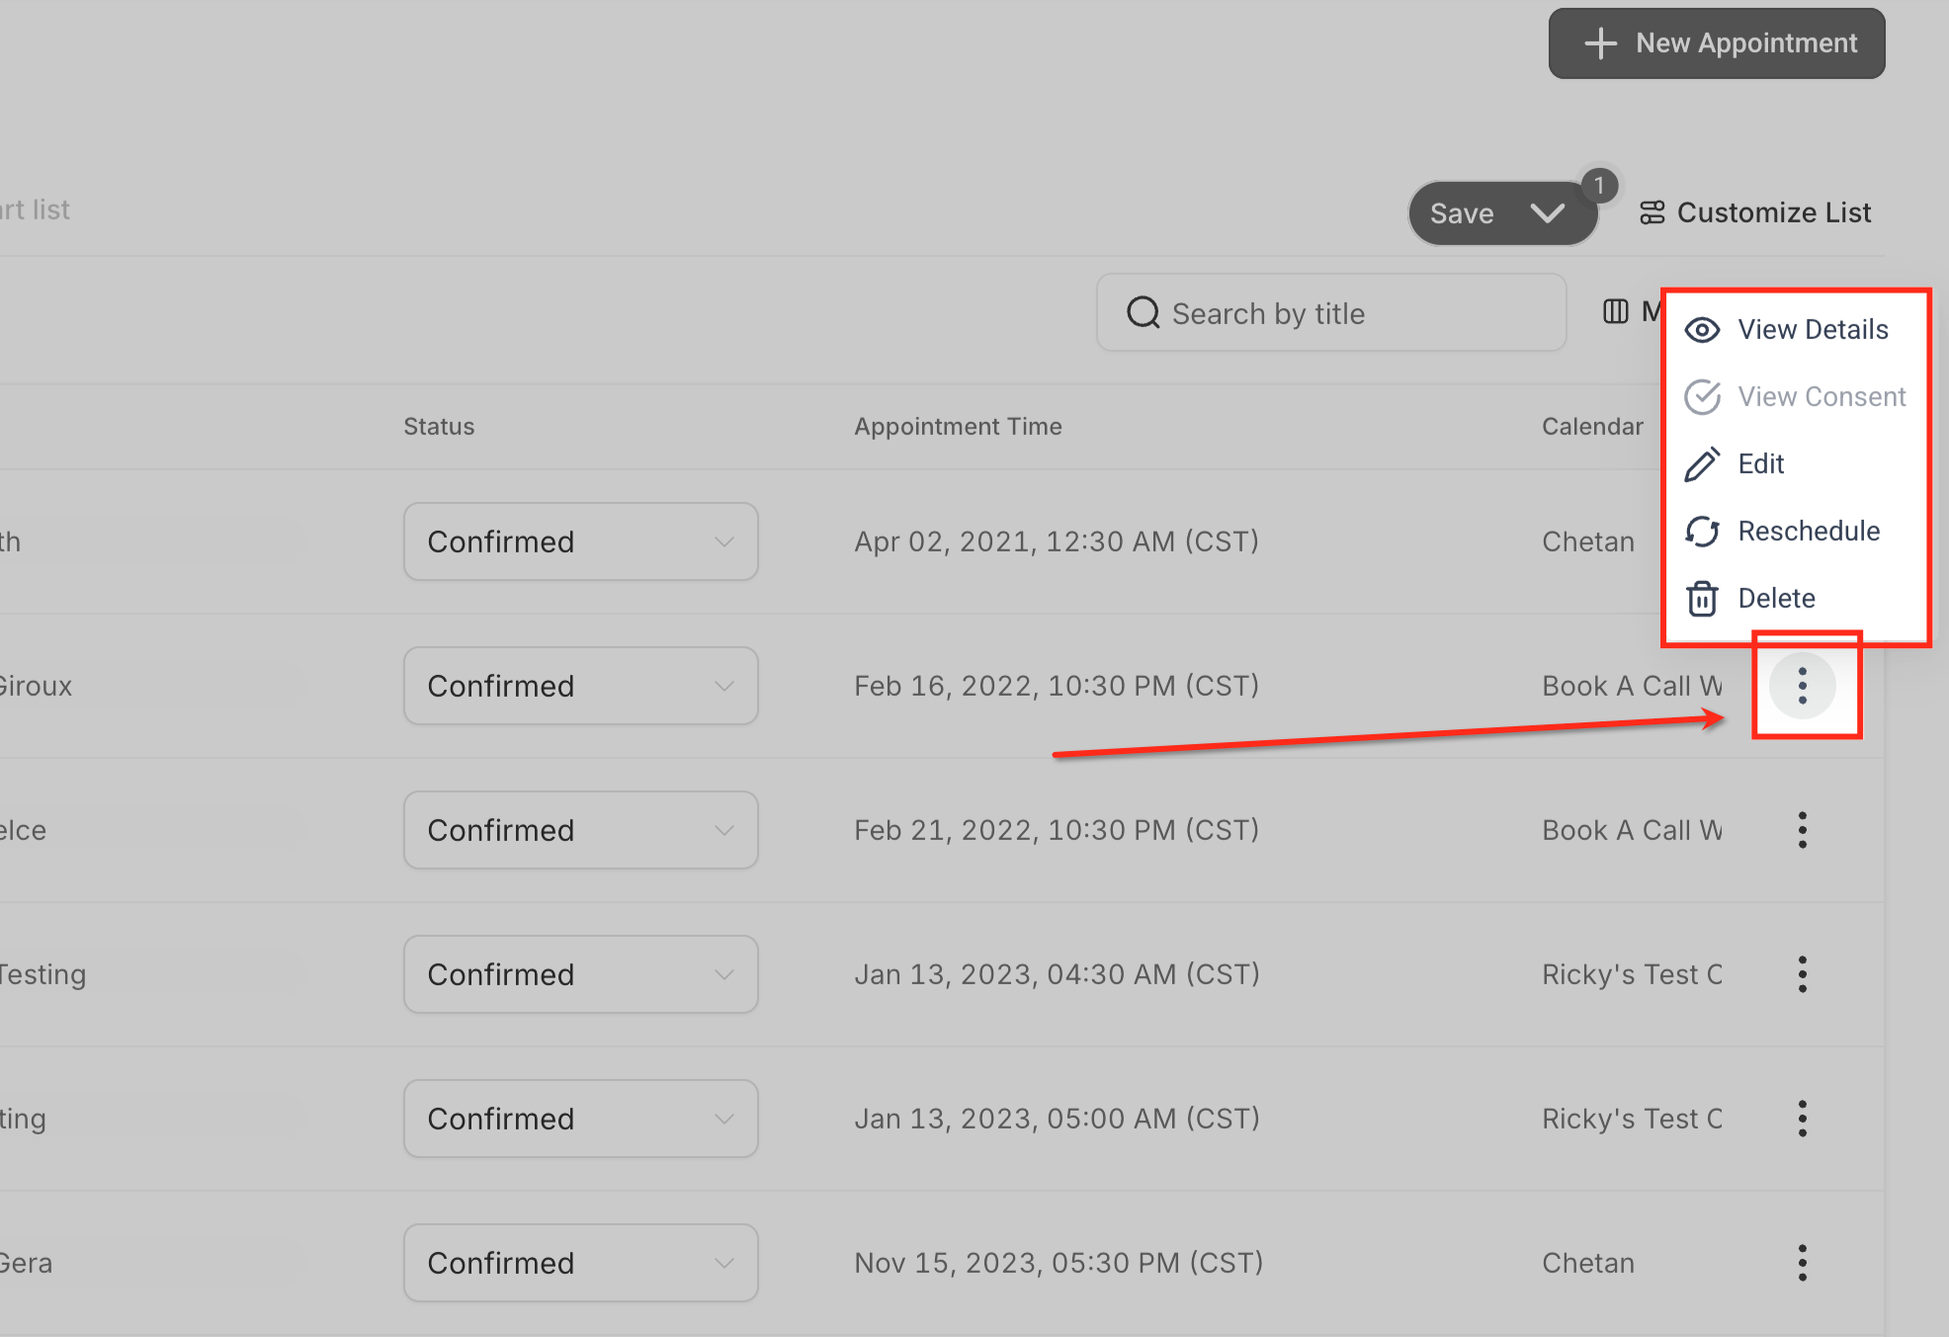1949x1337 pixels.
Task: Open status dropdown for Apr 02, 2021 appointment
Action: pos(580,542)
